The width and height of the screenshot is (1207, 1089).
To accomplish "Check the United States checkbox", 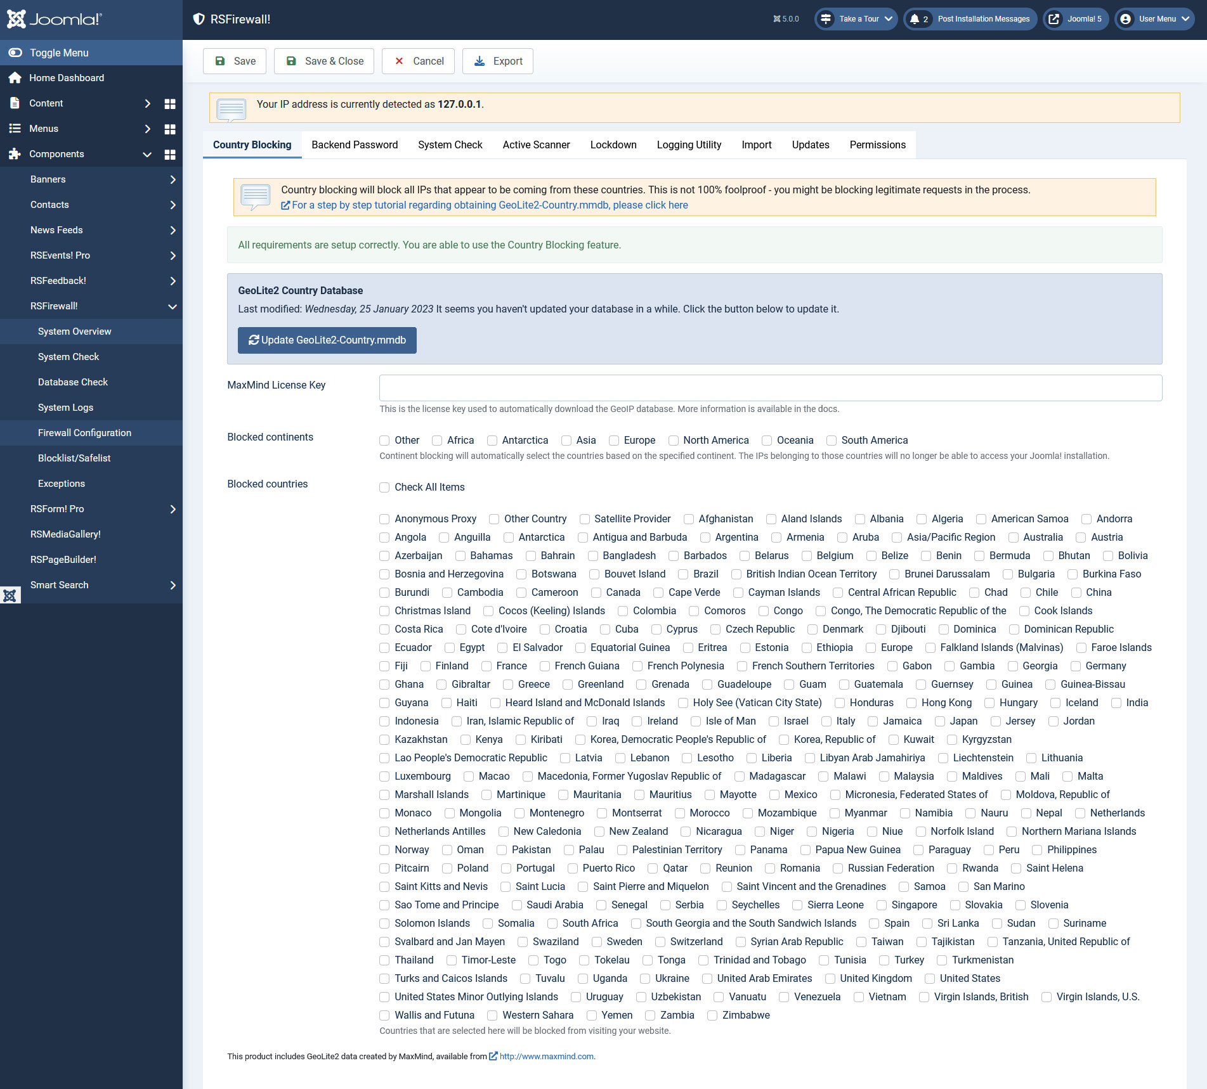I will pyautogui.click(x=930, y=979).
